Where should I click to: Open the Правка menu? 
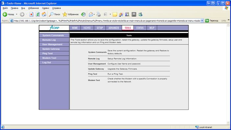tap(14, 8)
